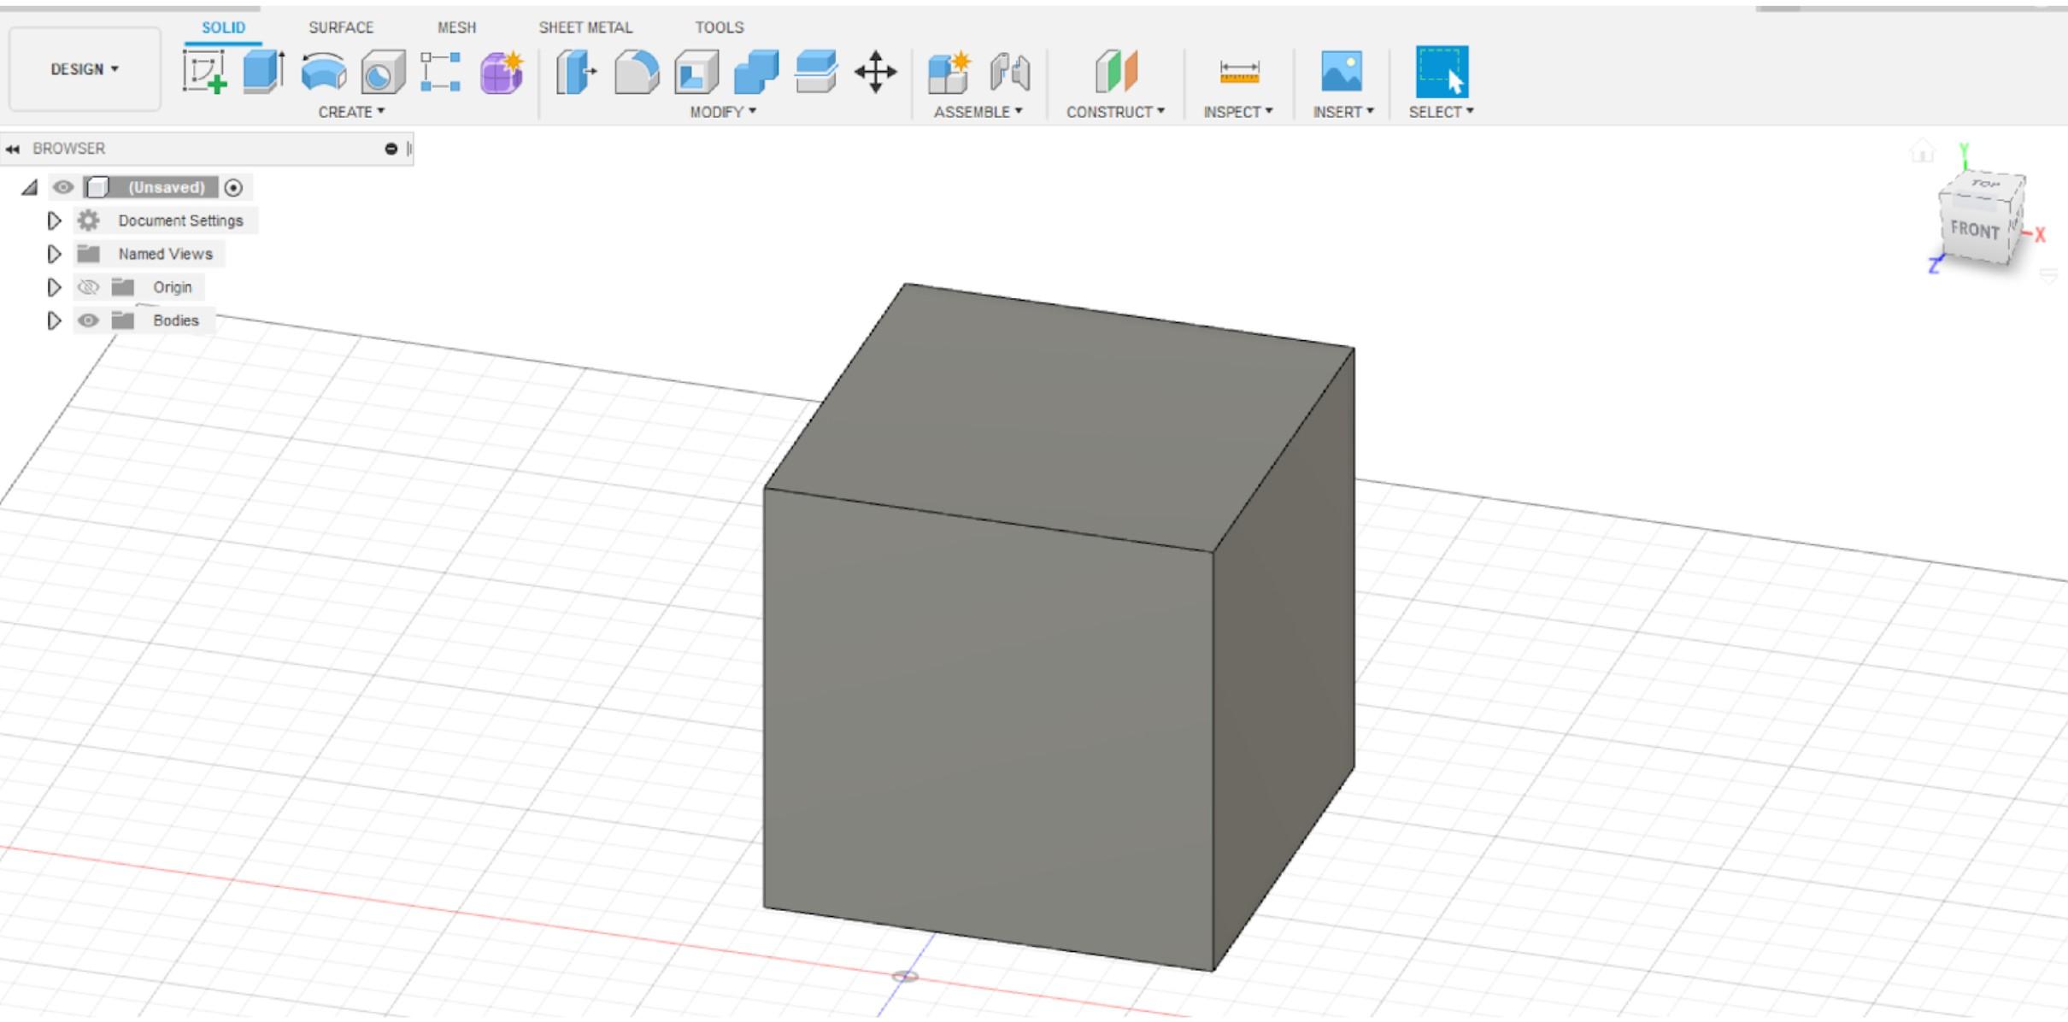This screenshot has width=2068, height=1022.
Task: Open the MODIFY dropdown menu
Action: coord(723,112)
